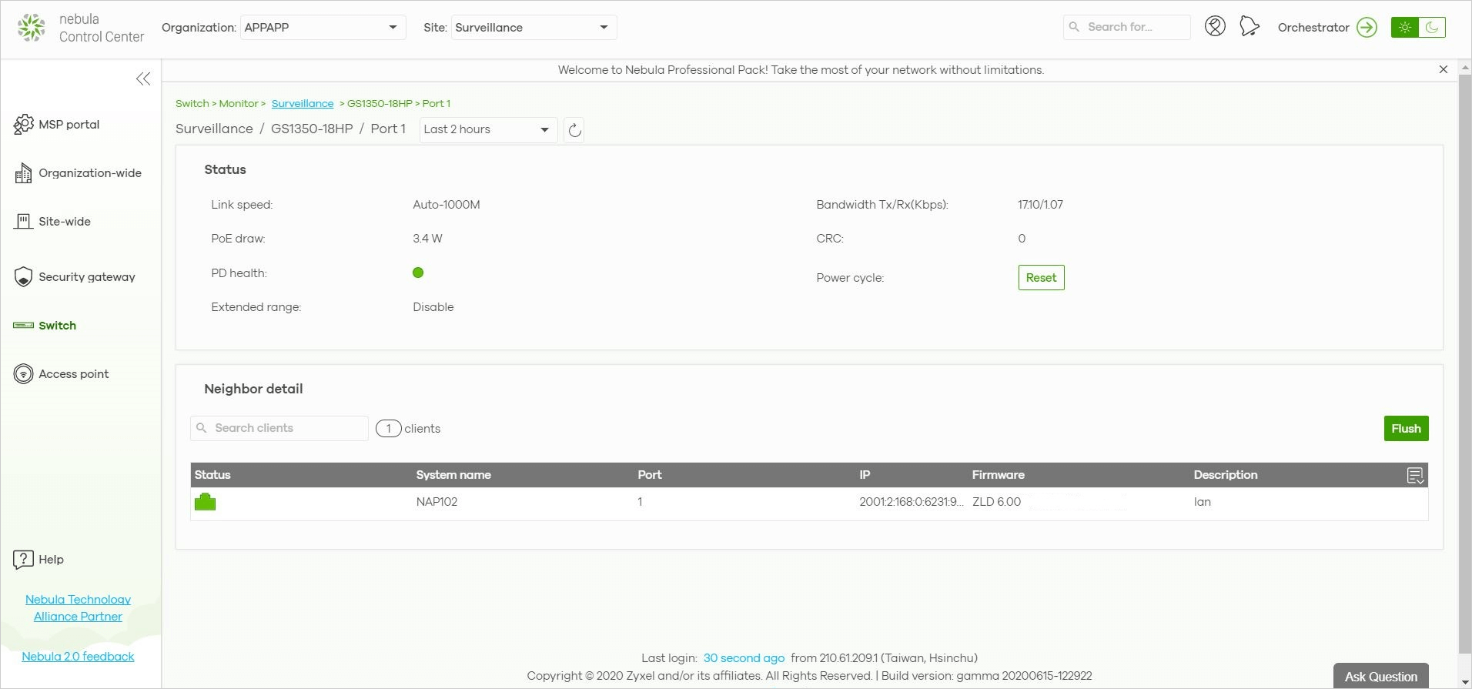The height and width of the screenshot is (689, 1472).
Task: Sort the table by System name column
Action: (x=453, y=475)
